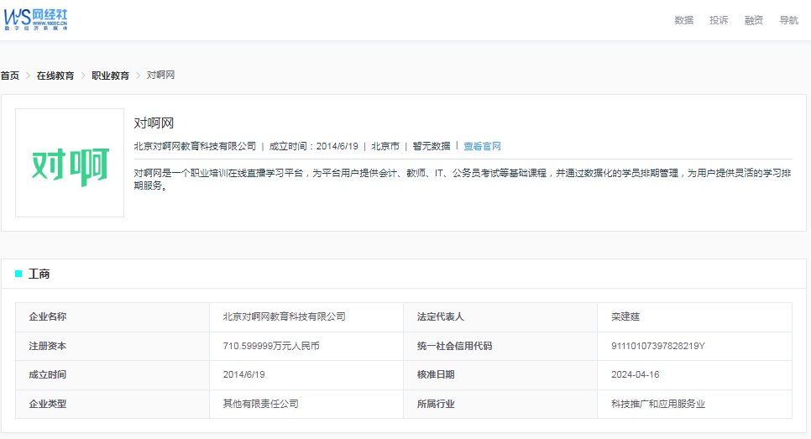
Task: Click the chevron arrow after 首页 breadcrumb
Action: click(28, 76)
